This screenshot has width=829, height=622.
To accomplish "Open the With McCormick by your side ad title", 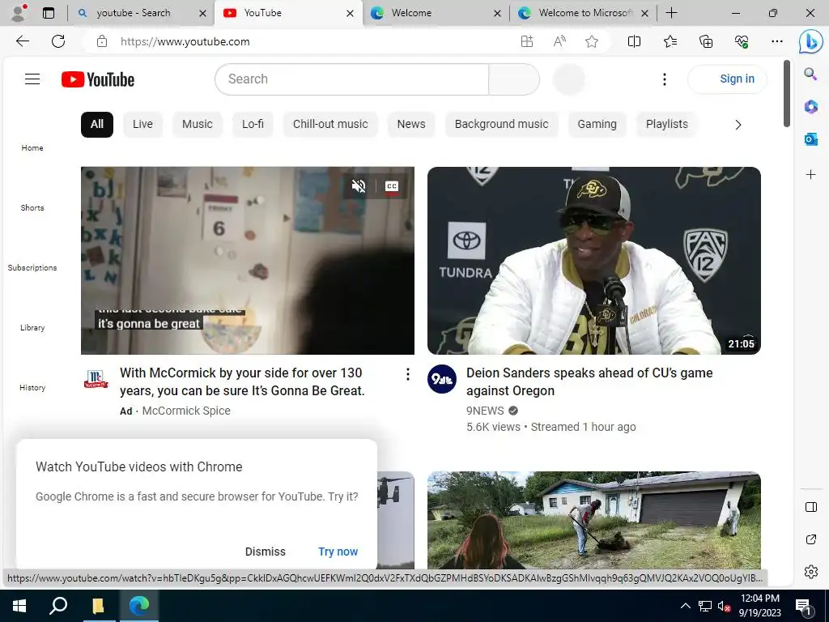I will 243,381.
